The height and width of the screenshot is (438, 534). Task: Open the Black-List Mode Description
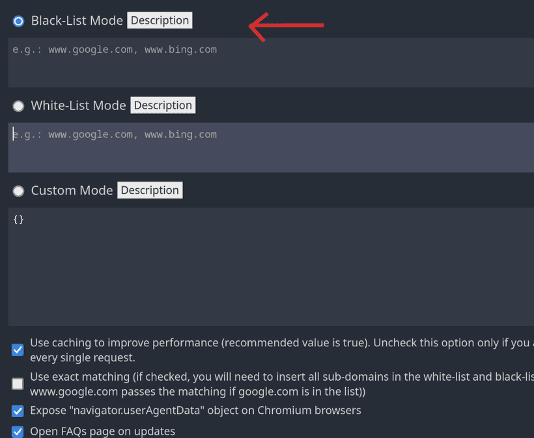[160, 20]
